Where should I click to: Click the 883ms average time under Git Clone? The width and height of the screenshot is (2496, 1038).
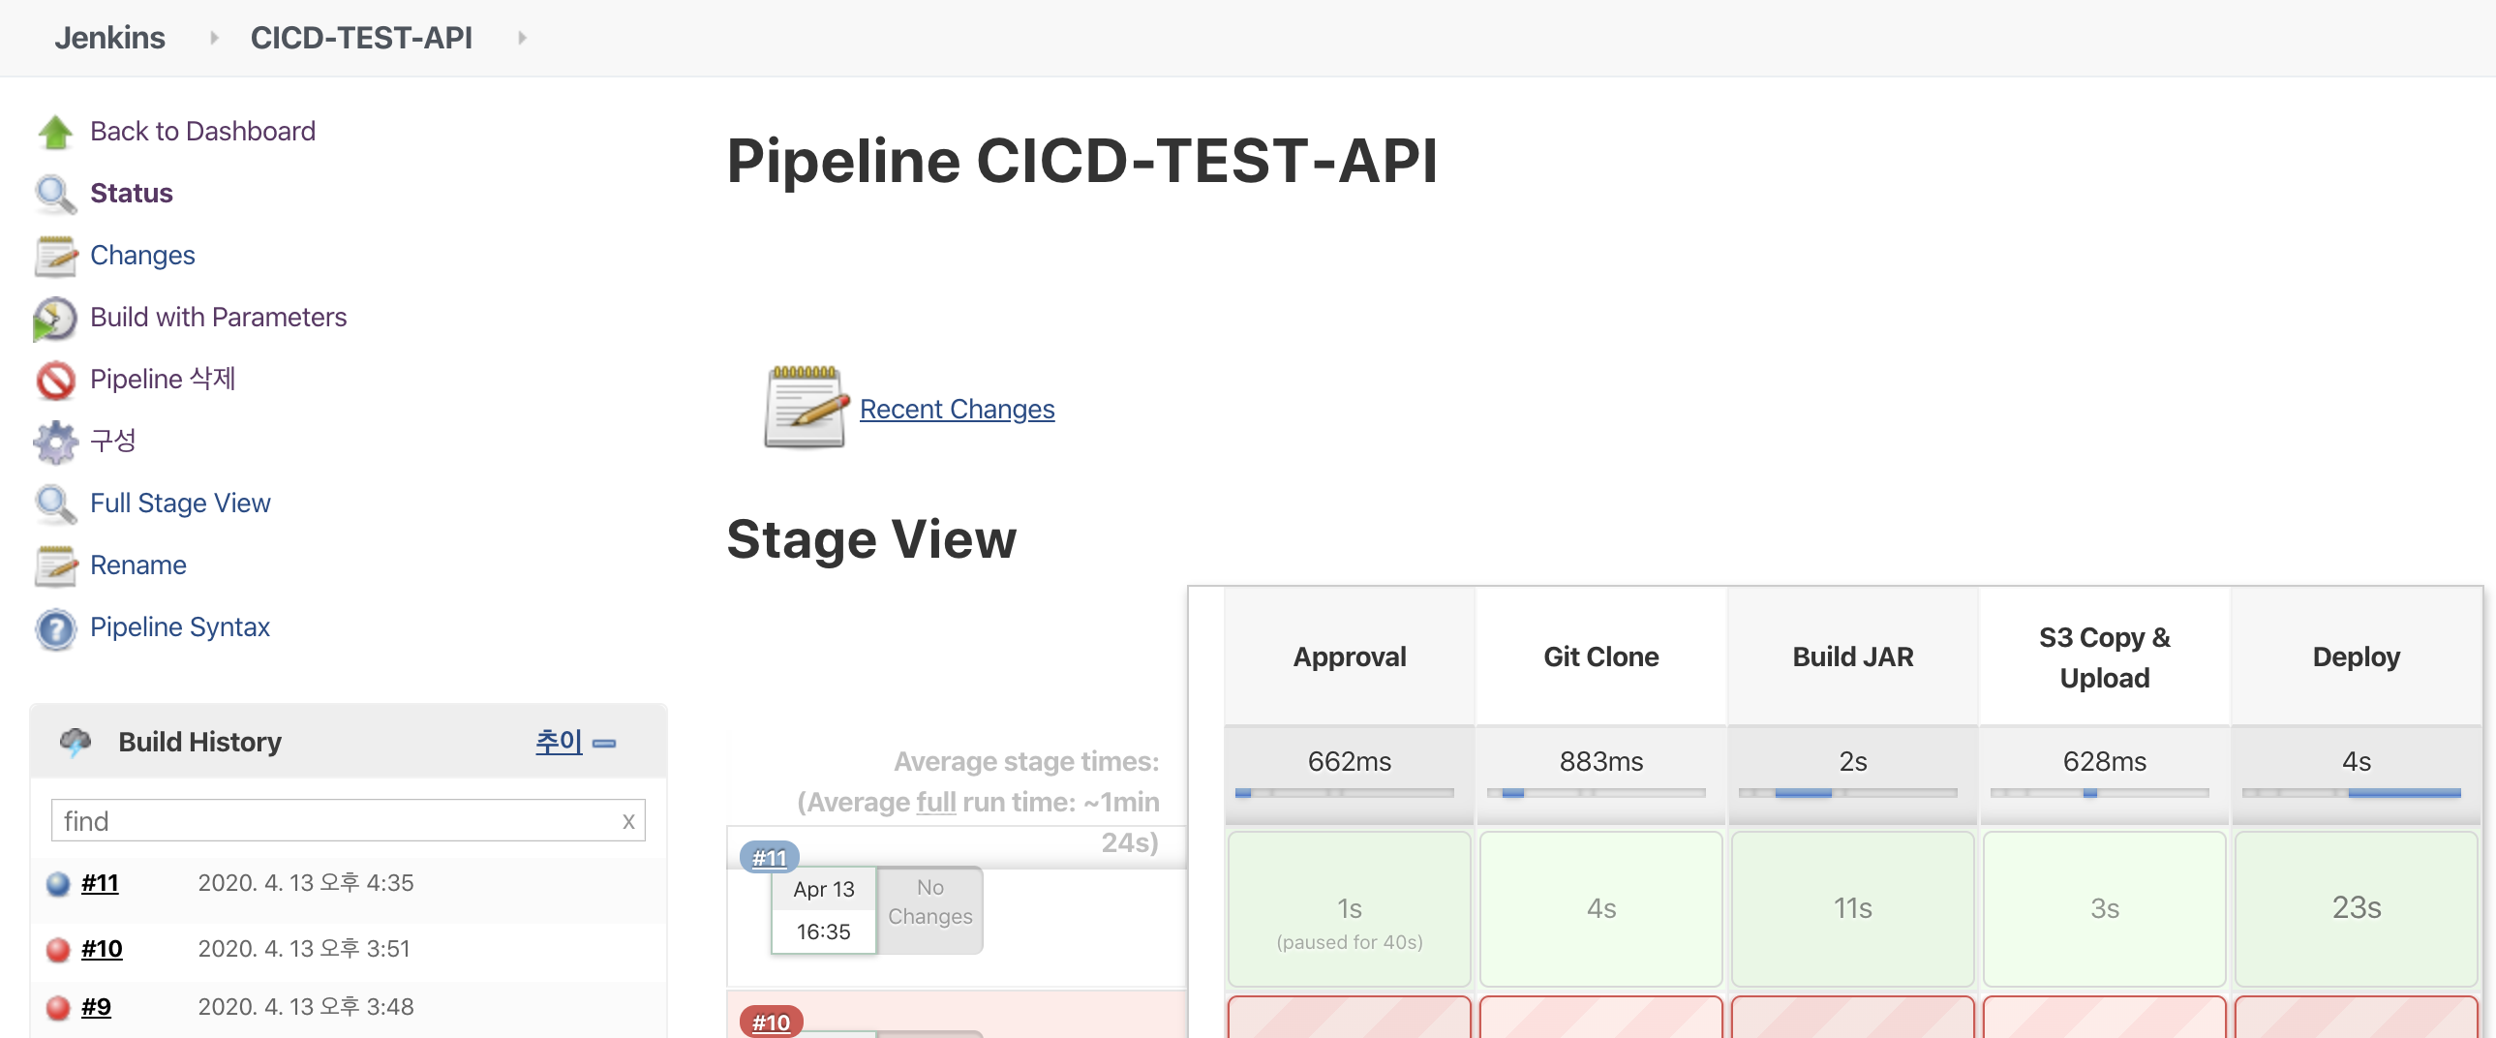(x=1600, y=762)
